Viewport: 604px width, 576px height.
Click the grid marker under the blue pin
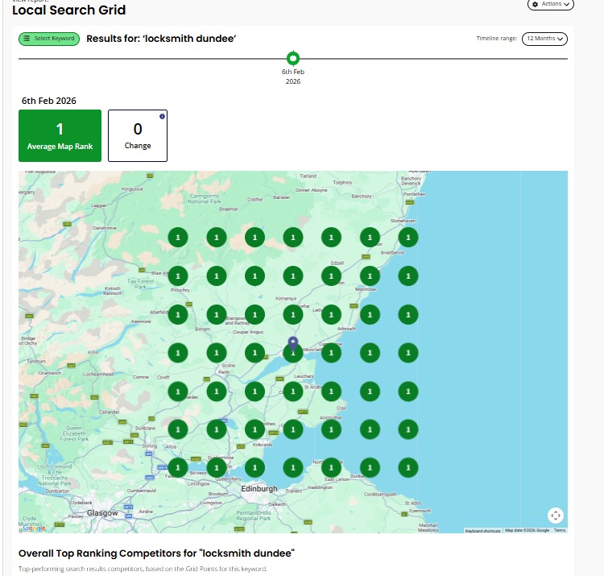pyautogui.click(x=293, y=353)
